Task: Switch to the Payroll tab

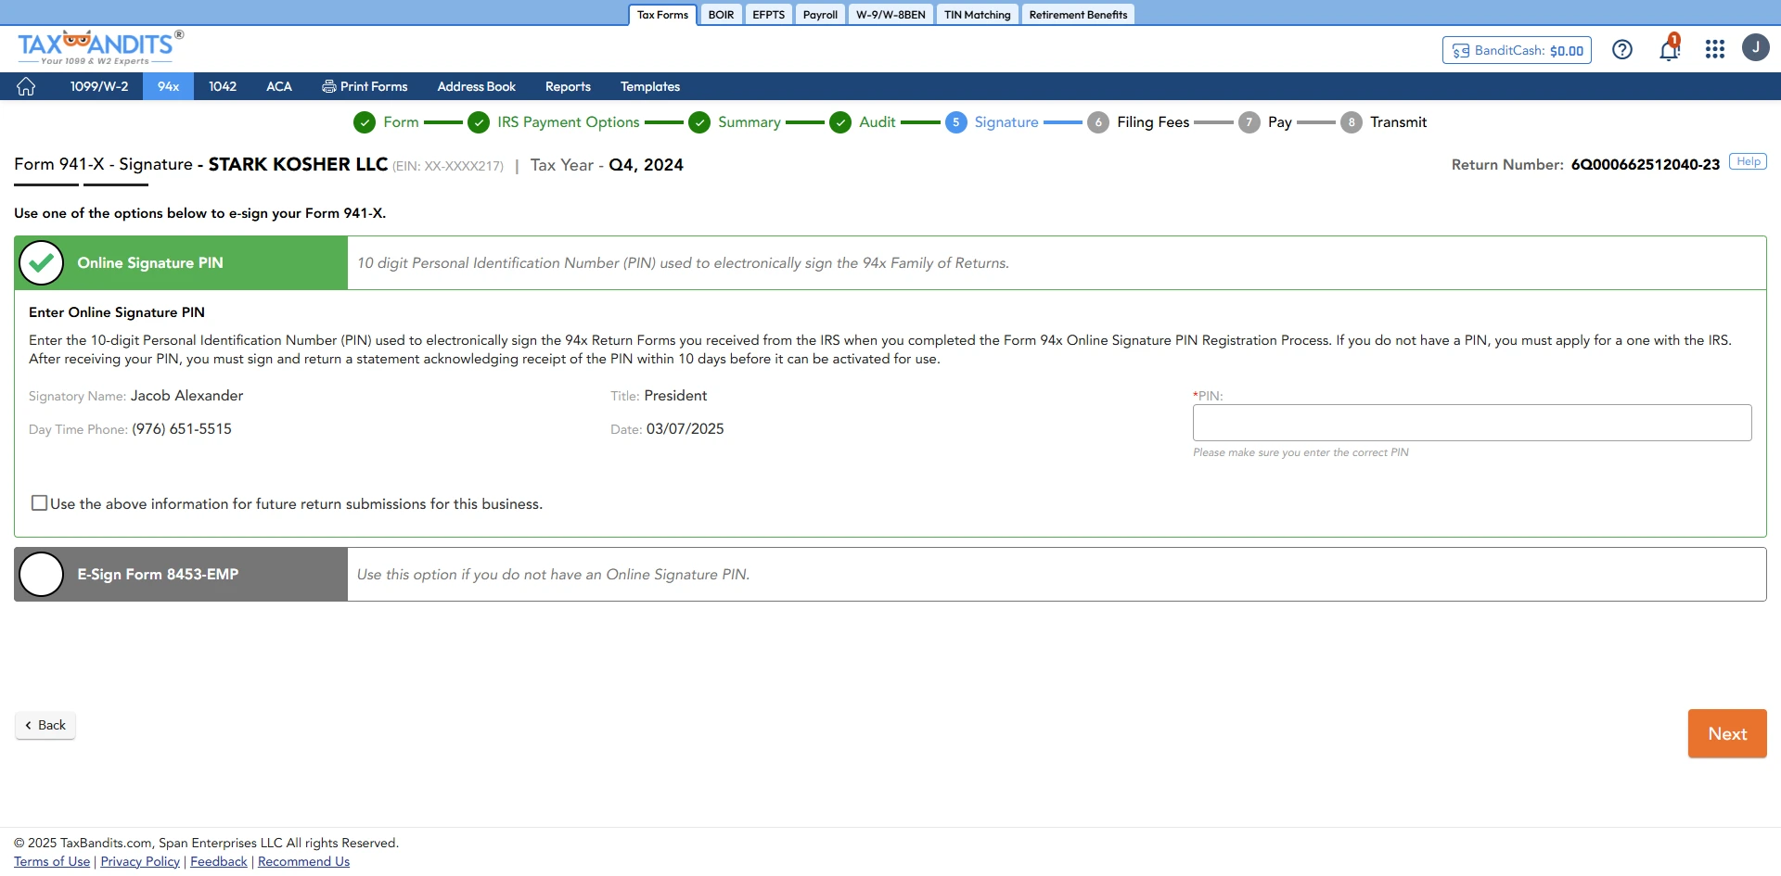Action: click(x=820, y=15)
